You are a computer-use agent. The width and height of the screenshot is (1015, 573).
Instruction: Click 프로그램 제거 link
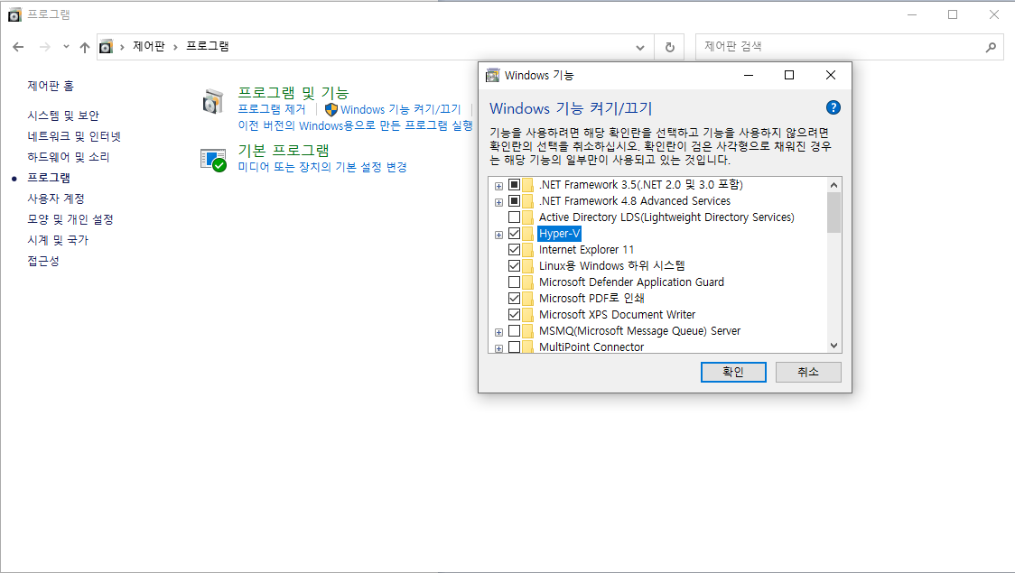pyautogui.click(x=272, y=109)
